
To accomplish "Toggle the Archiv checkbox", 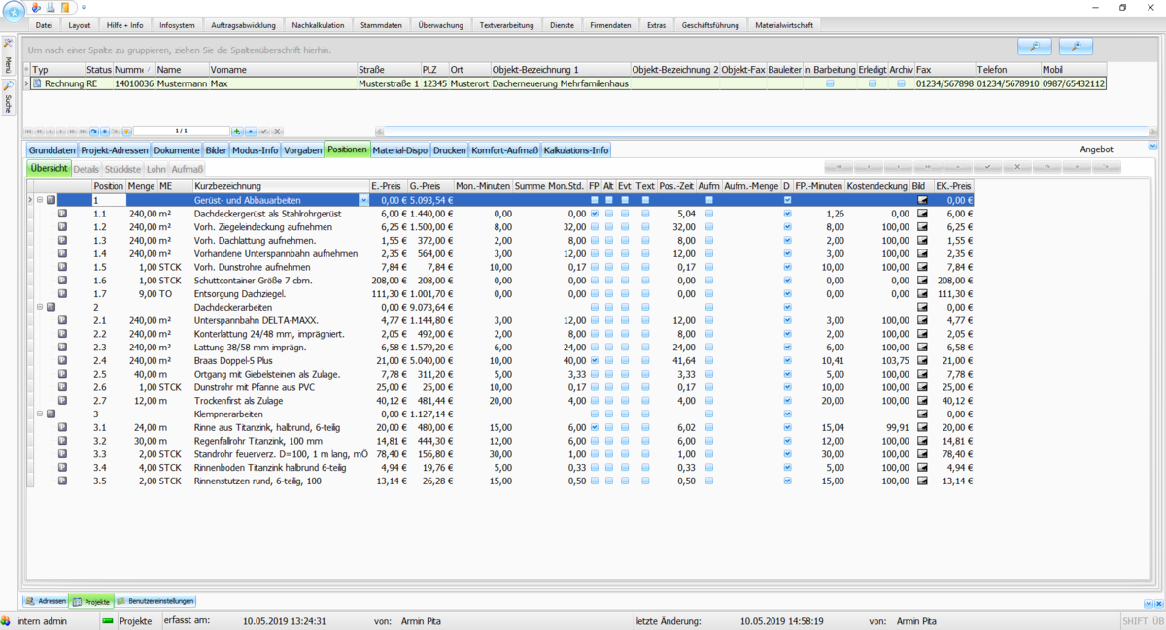I will (901, 84).
